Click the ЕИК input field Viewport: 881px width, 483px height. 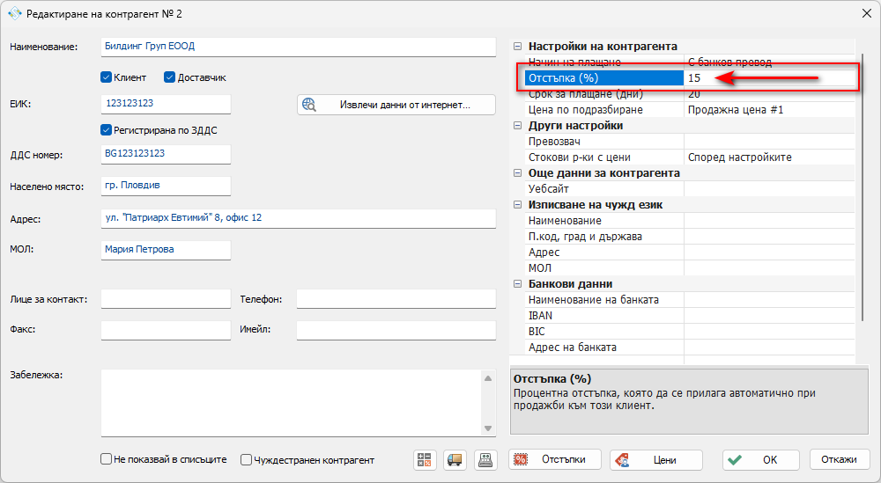point(166,104)
